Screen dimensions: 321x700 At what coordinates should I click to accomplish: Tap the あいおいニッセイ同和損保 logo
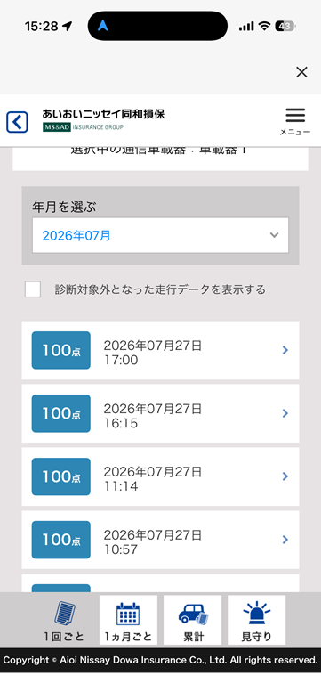pos(103,114)
